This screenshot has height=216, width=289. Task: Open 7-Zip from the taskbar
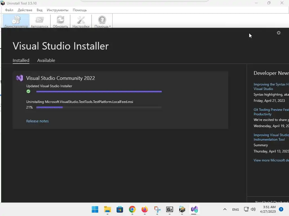(x=170, y=209)
